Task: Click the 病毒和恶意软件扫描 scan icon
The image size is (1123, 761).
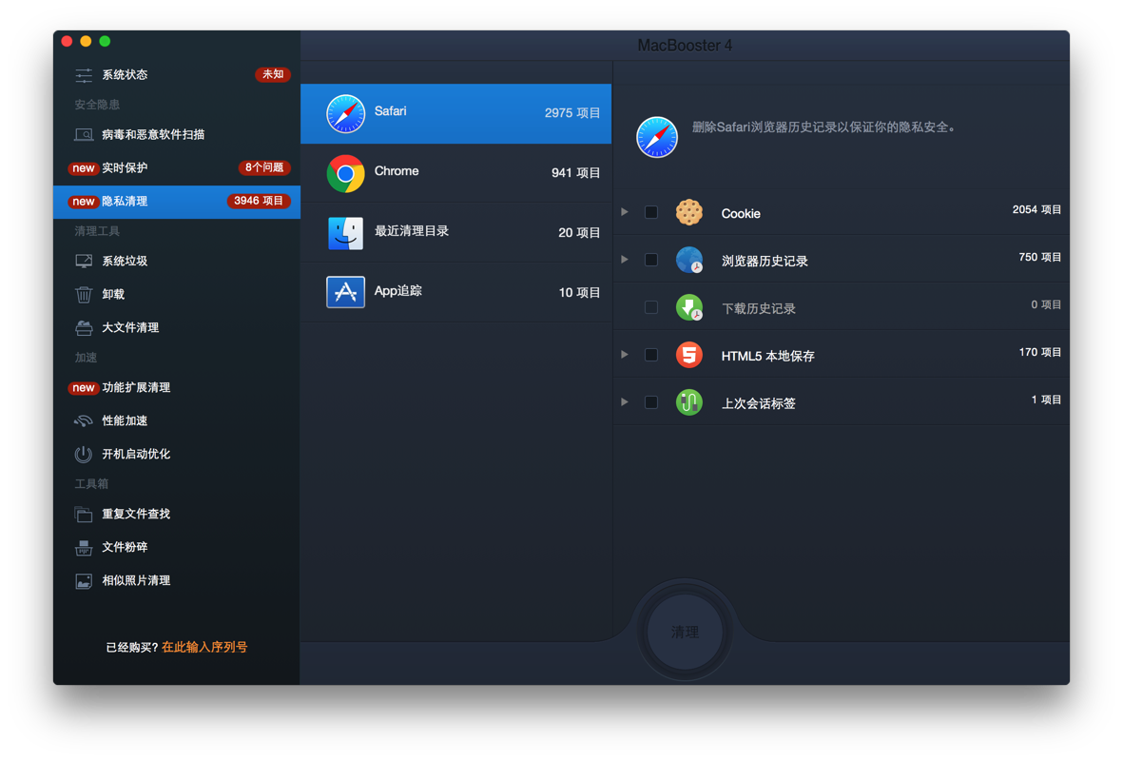Action: pyautogui.click(x=83, y=135)
